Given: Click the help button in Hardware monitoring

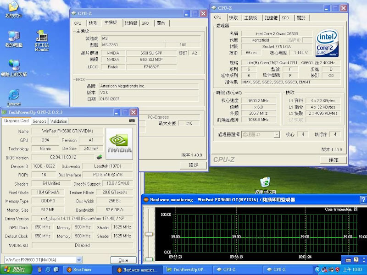Looking at the screenshot, I should tap(362, 199).
